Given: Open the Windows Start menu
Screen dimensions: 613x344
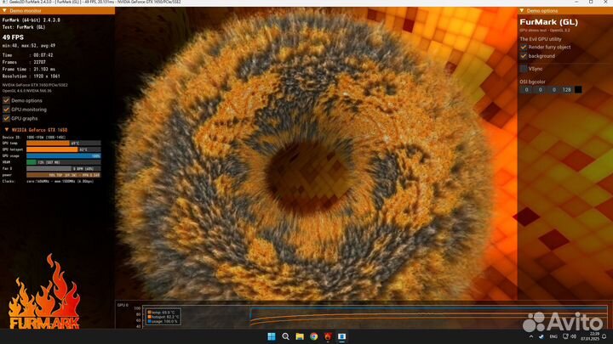Looking at the screenshot, I should point(272,336).
